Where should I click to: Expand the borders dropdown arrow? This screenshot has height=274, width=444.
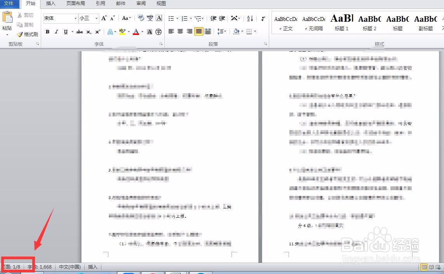[255, 31]
